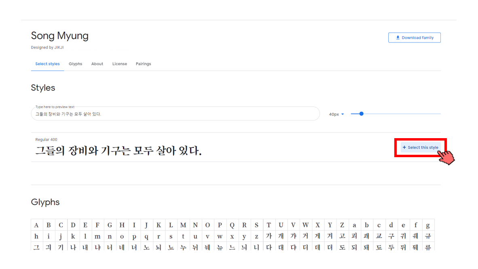Click the font size slider handle
Viewport: 478px width, 269px height.
click(361, 113)
